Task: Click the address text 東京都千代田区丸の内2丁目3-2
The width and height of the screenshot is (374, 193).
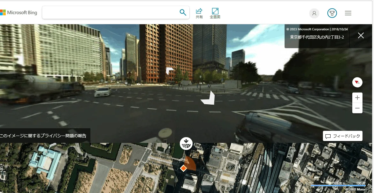Action: pos(317,37)
